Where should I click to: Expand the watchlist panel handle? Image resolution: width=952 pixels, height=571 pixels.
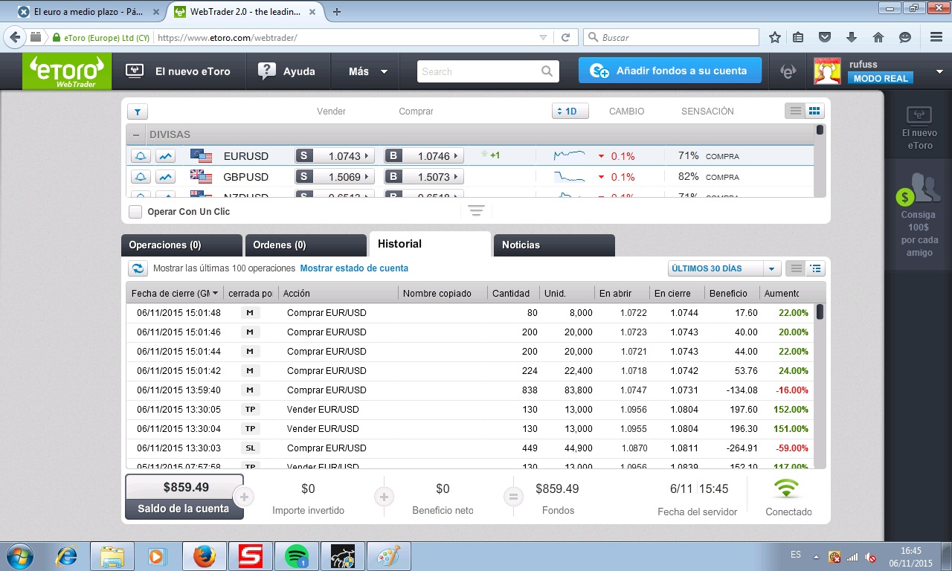(x=476, y=211)
